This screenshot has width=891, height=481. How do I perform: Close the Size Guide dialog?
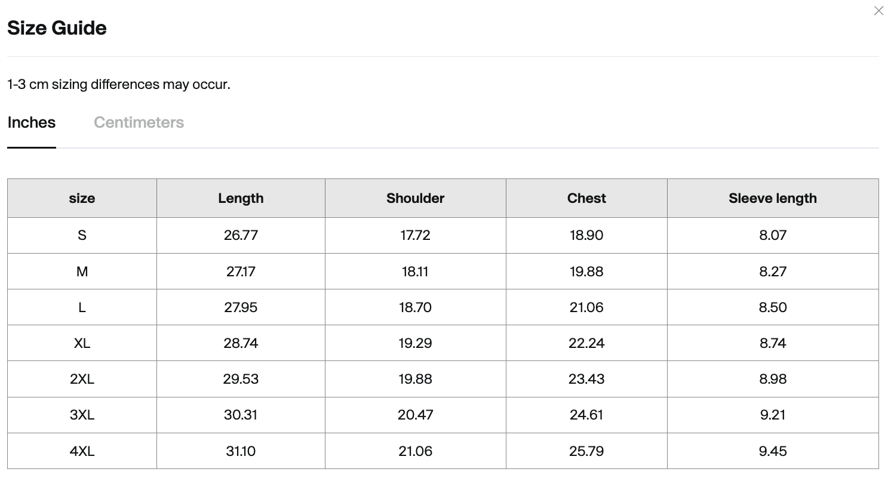click(878, 11)
